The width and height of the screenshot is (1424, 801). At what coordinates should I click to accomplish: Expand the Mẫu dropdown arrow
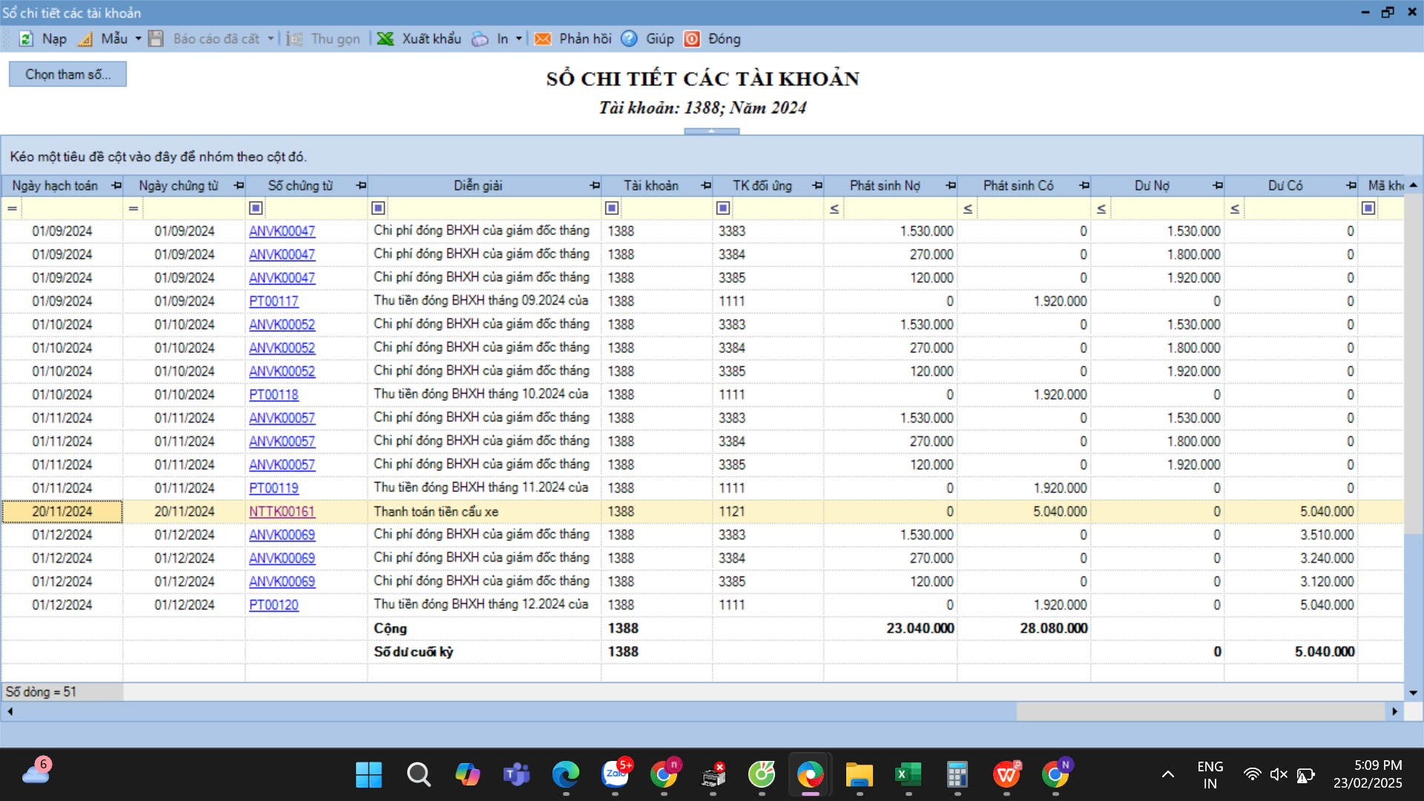click(x=138, y=39)
